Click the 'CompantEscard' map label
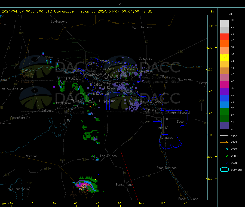 (x=179, y=113)
